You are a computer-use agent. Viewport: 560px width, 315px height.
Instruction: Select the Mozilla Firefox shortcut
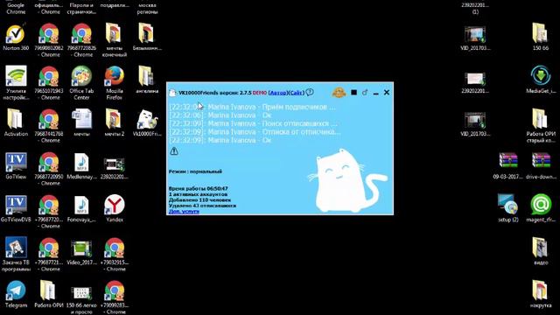point(115,83)
